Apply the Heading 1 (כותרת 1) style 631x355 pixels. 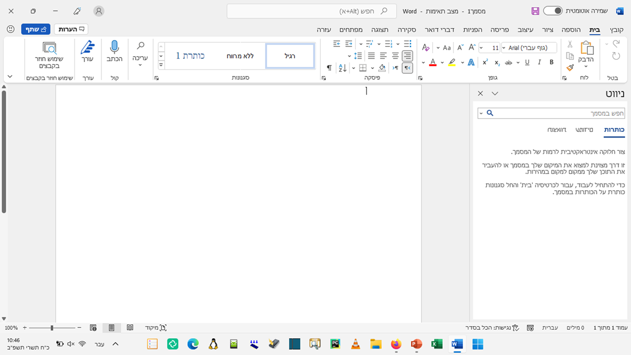click(x=190, y=56)
